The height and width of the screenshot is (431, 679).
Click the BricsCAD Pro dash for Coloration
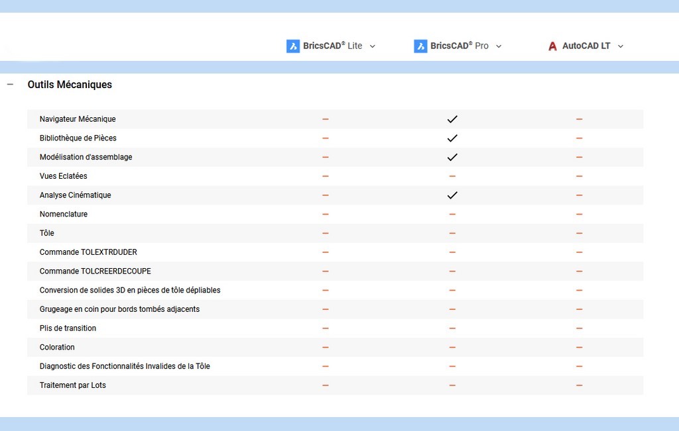[x=452, y=347]
